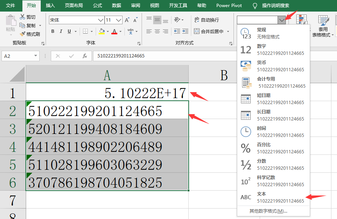This screenshot has width=337, height=219.
Task: Open the cell borders icon
Action: tap(85, 31)
